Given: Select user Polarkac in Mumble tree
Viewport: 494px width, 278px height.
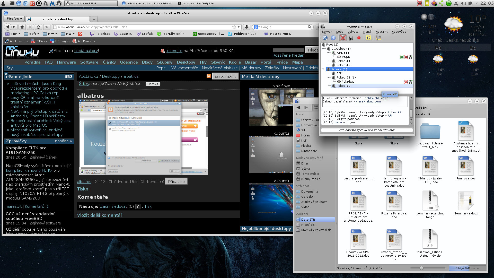Looking at the screenshot, I should 348,82.
